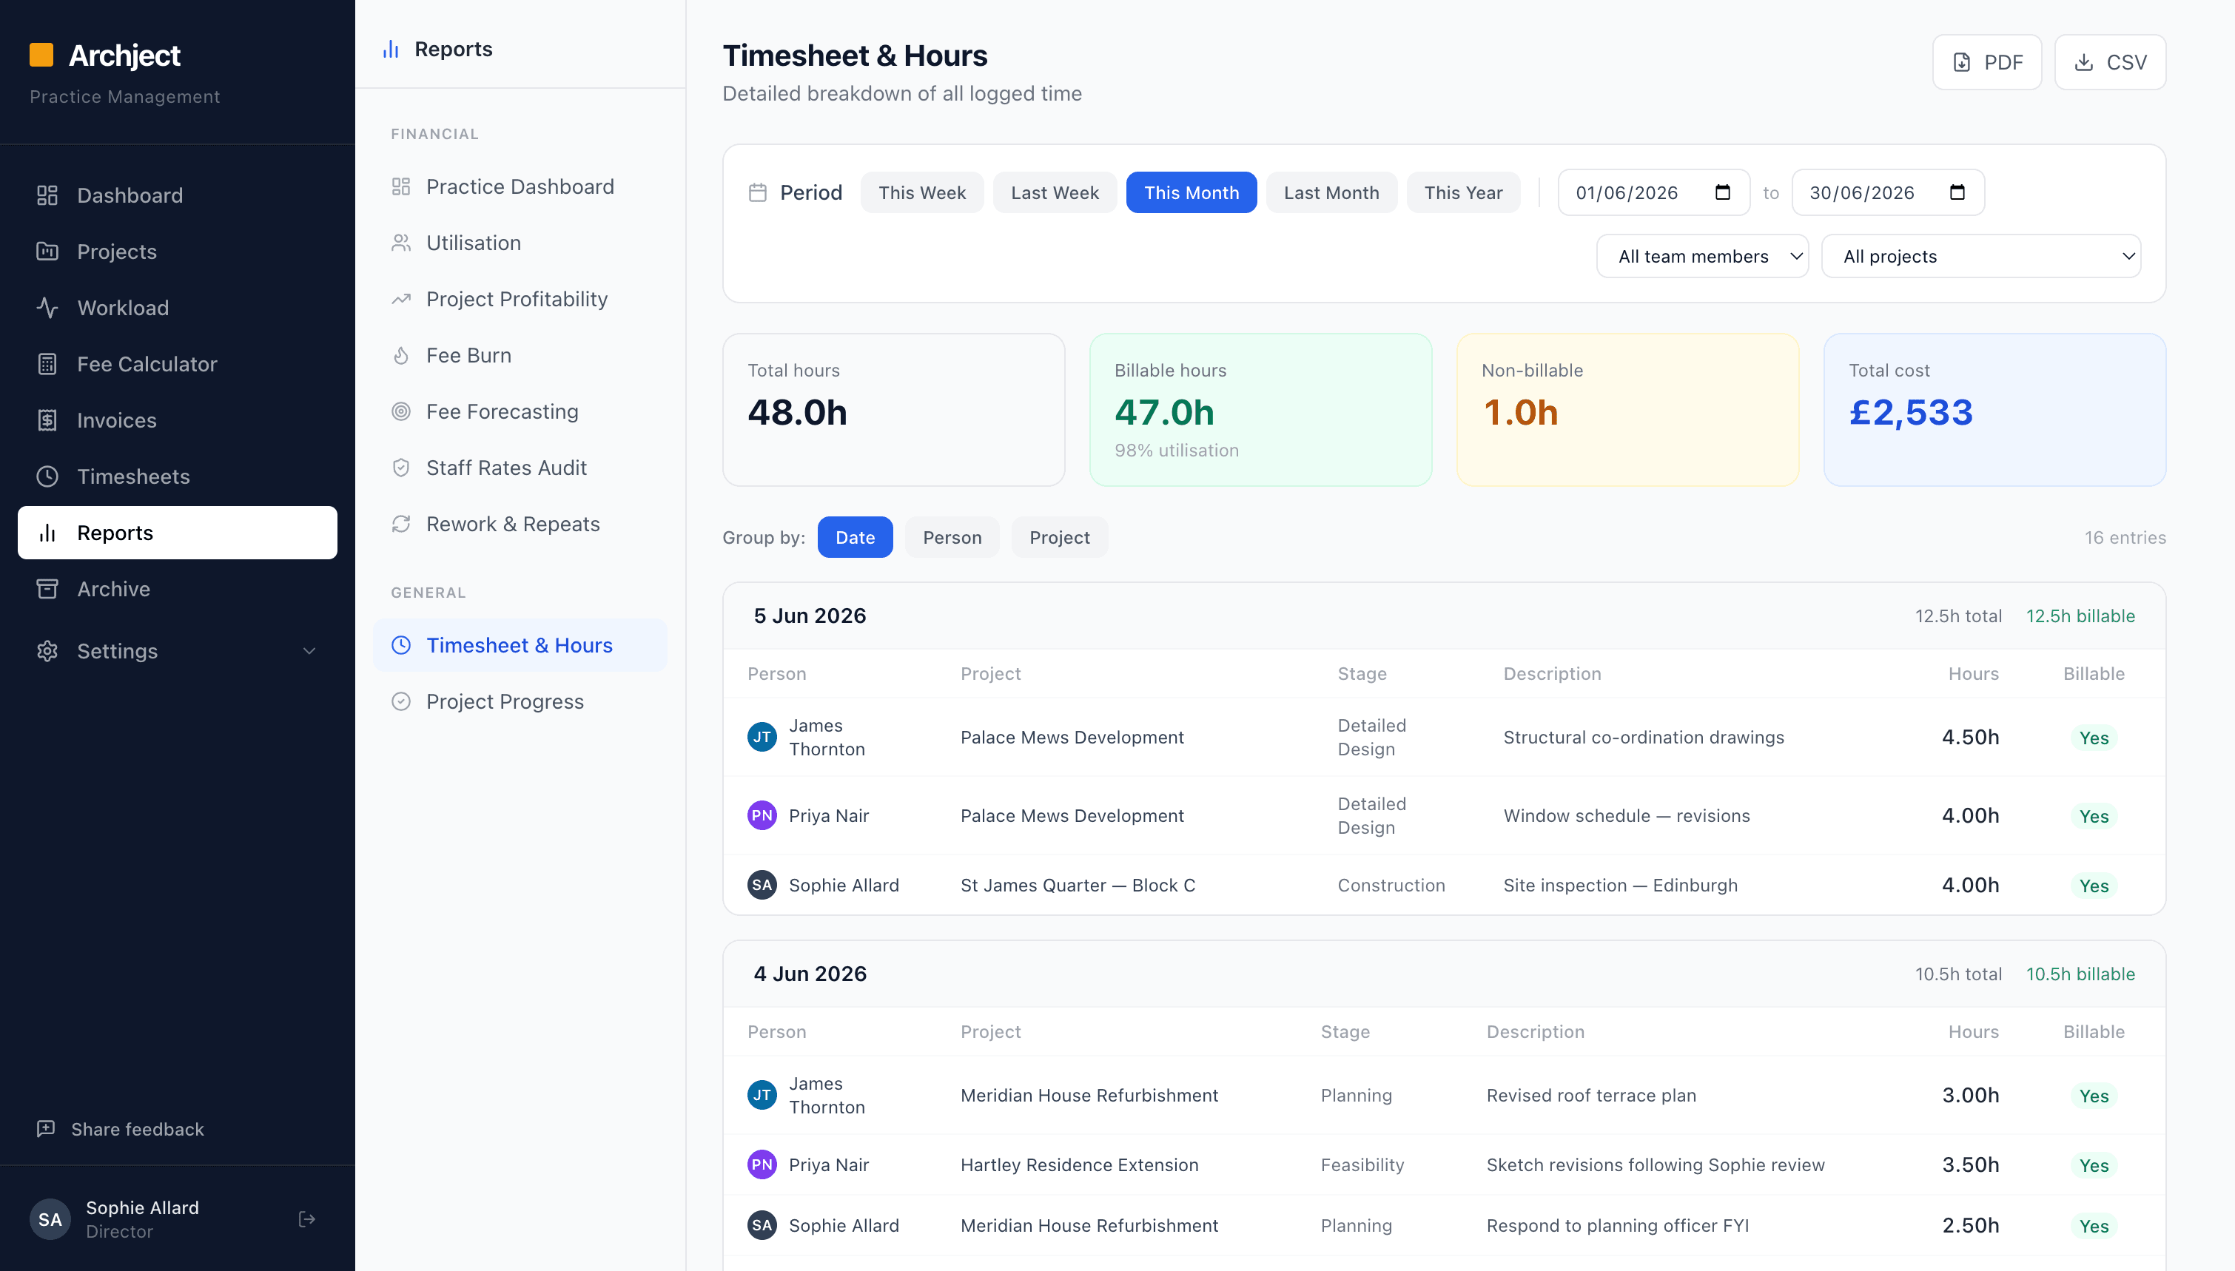Export report as CSV
The width and height of the screenshot is (2235, 1271).
point(2110,62)
